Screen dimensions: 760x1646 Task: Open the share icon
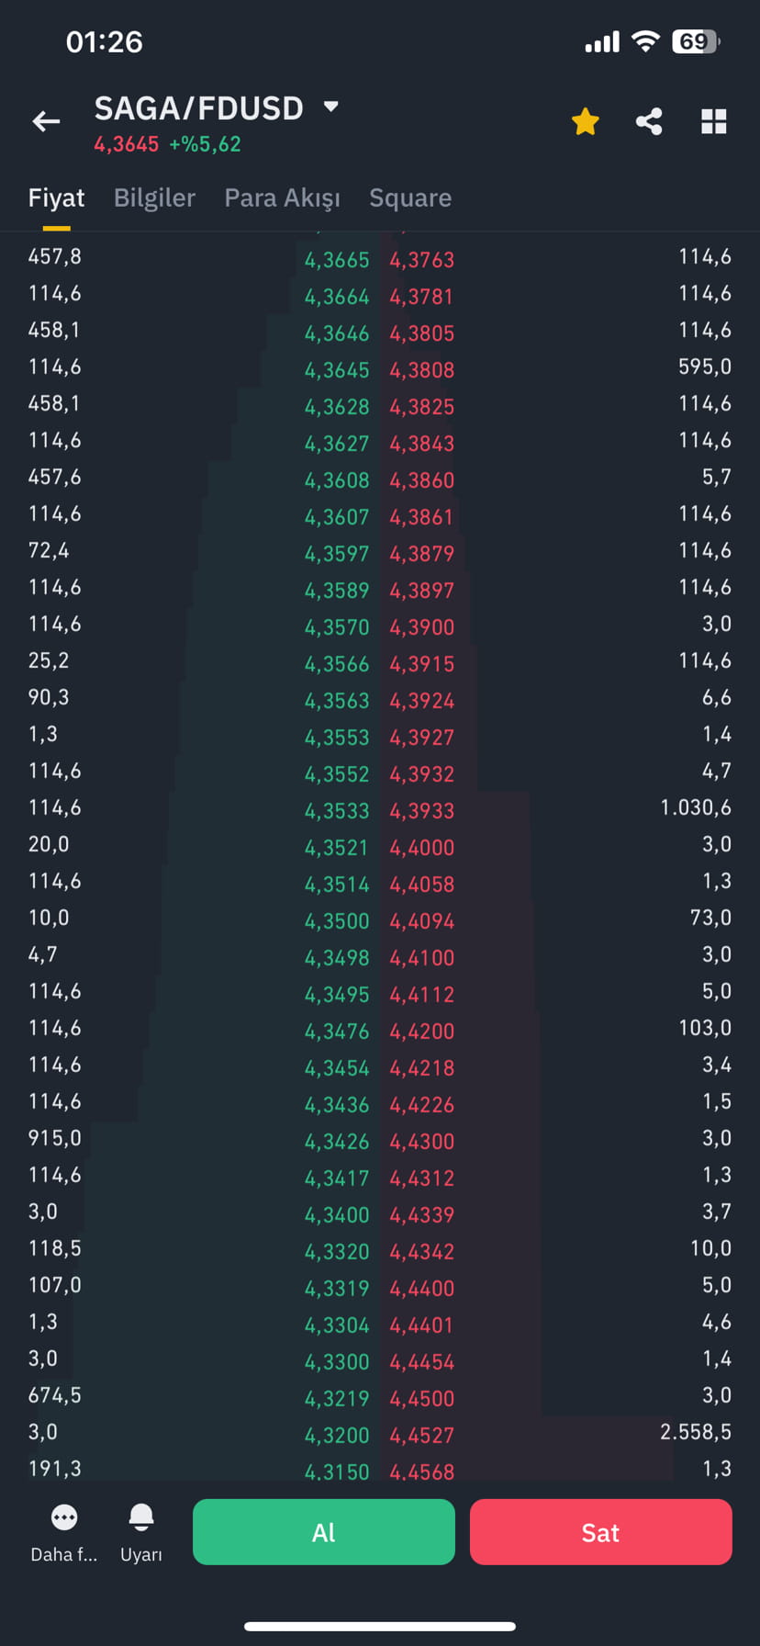(649, 120)
